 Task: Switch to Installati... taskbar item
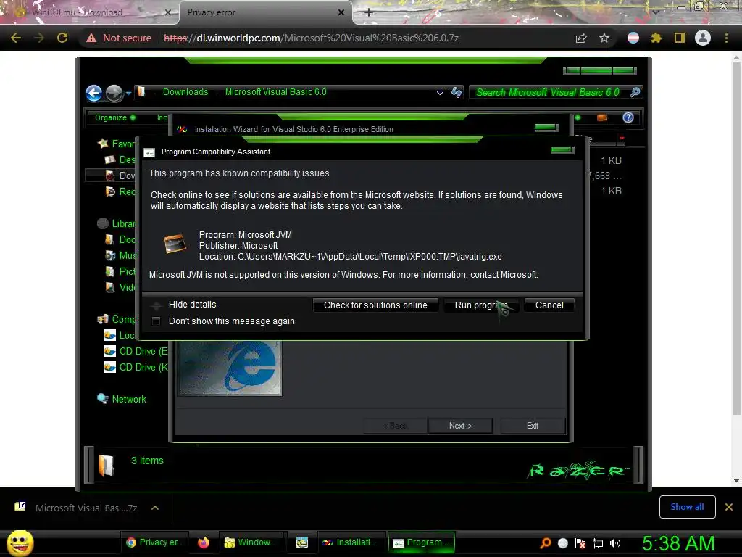pos(350,542)
